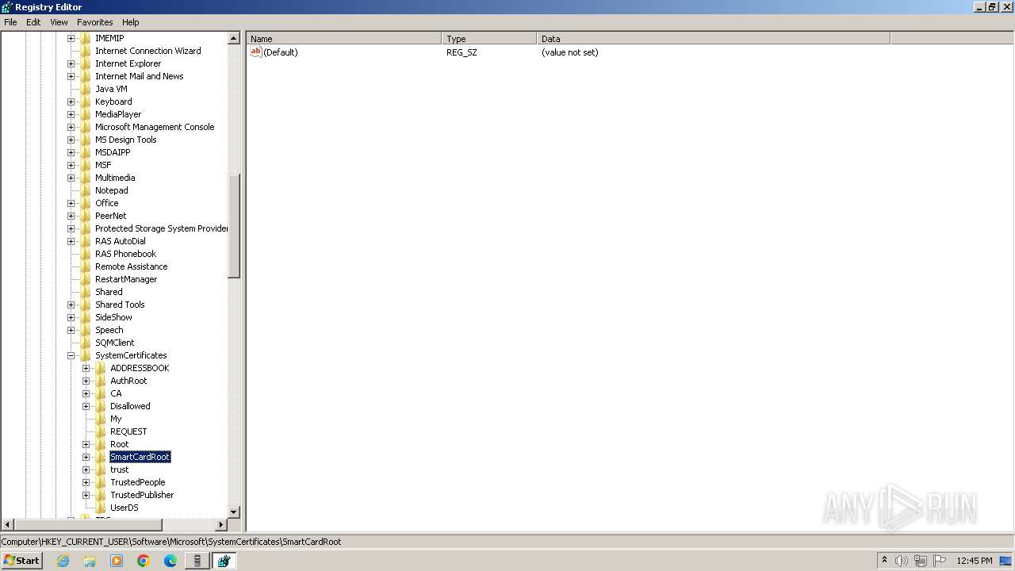Select the RAS Phonebook folder icon

86,254
